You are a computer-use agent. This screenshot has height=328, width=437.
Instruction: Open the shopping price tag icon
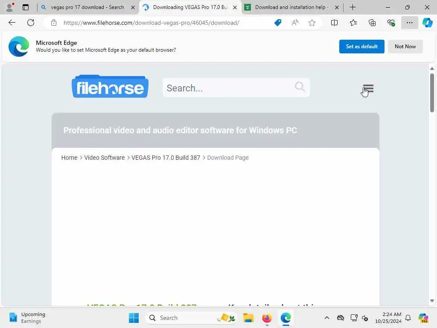tap(277, 23)
